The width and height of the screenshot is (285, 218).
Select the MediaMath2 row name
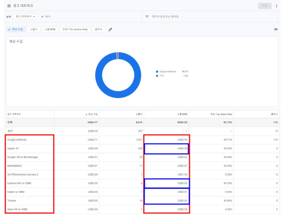tap(15, 166)
